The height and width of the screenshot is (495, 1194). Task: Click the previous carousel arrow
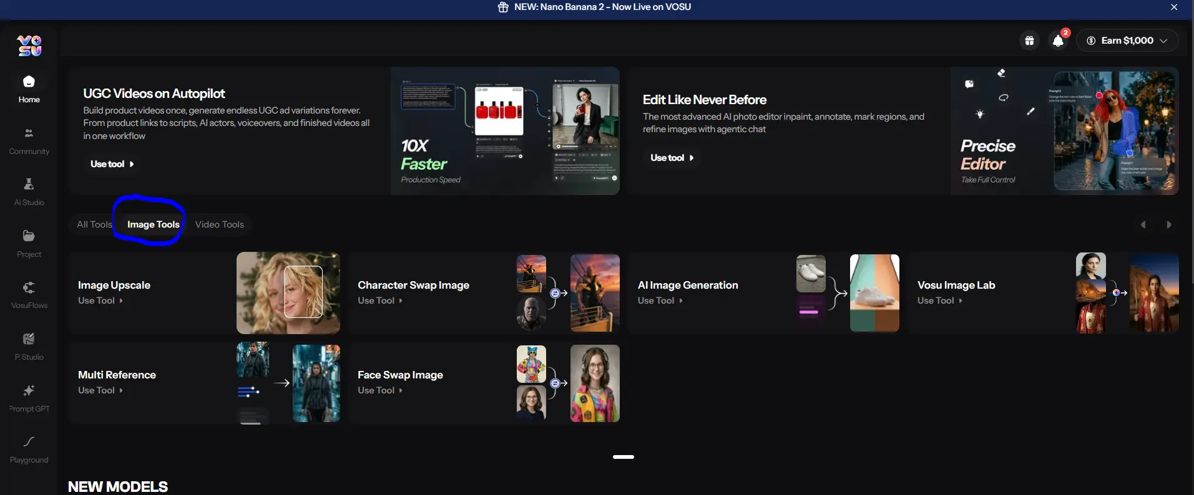point(1143,224)
